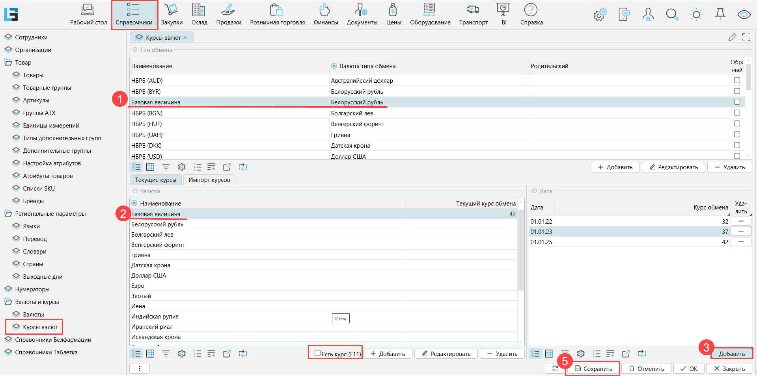Collapse the 'Тип обмена' section

click(x=135, y=50)
